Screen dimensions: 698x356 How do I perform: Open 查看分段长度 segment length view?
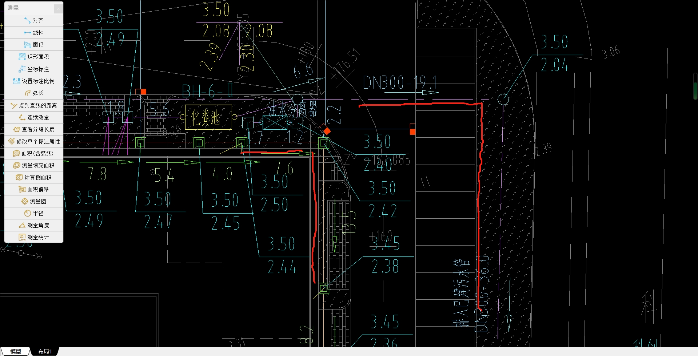(34, 129)
